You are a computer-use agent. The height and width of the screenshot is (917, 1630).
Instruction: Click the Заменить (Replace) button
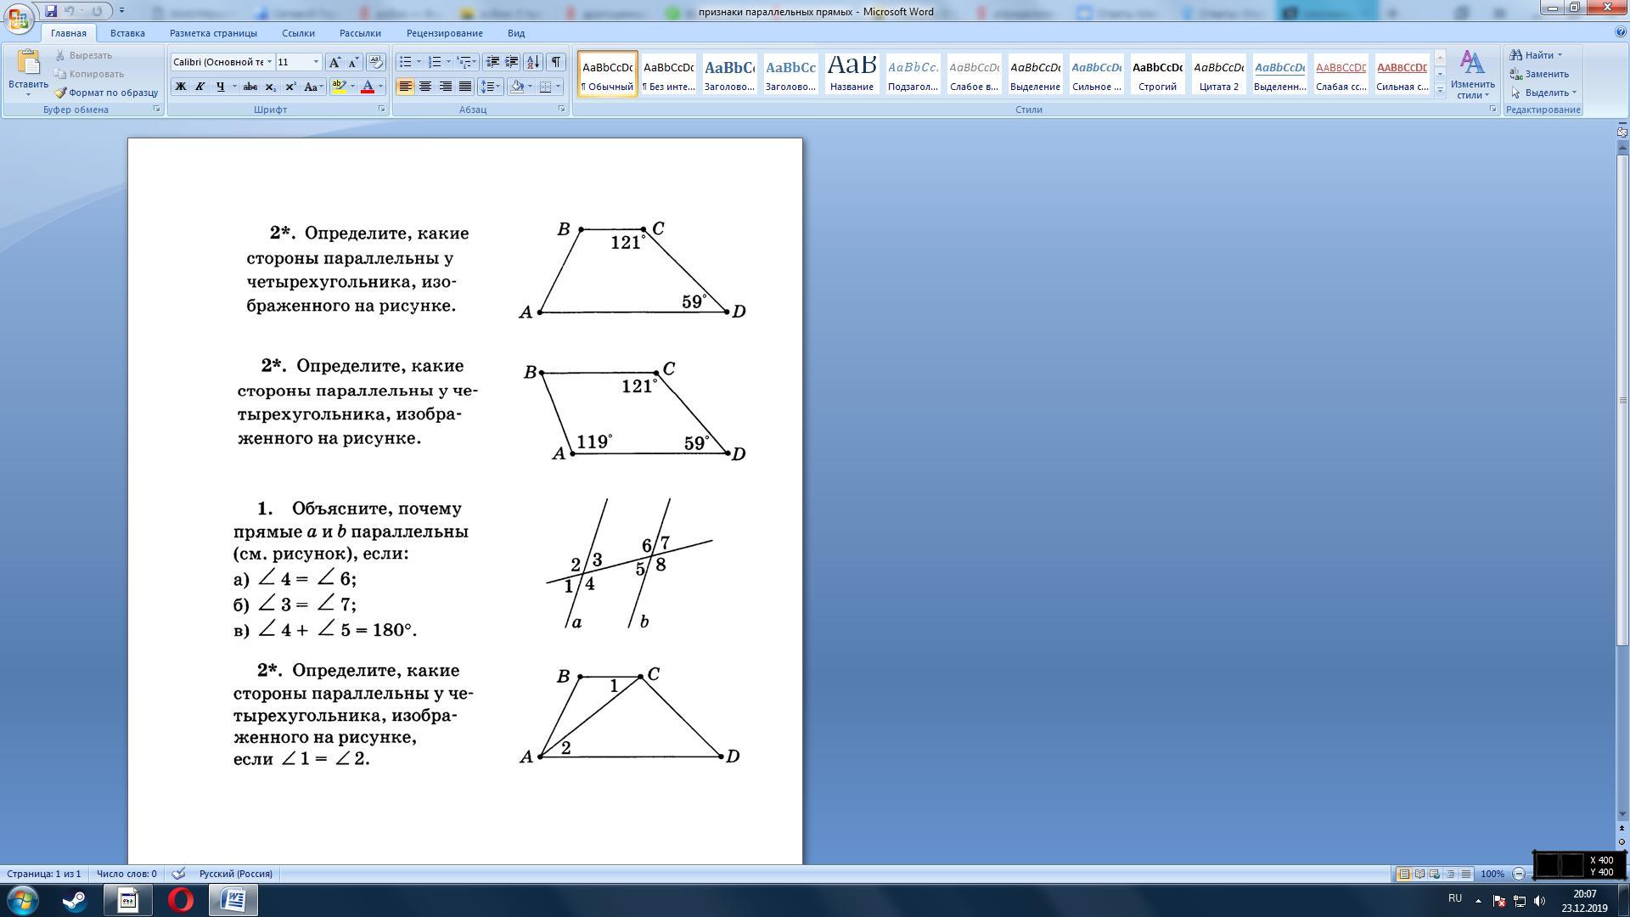click(1540, 74)
